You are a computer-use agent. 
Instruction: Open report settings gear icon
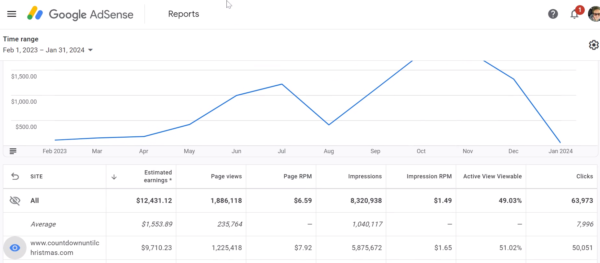pos(594,45)
